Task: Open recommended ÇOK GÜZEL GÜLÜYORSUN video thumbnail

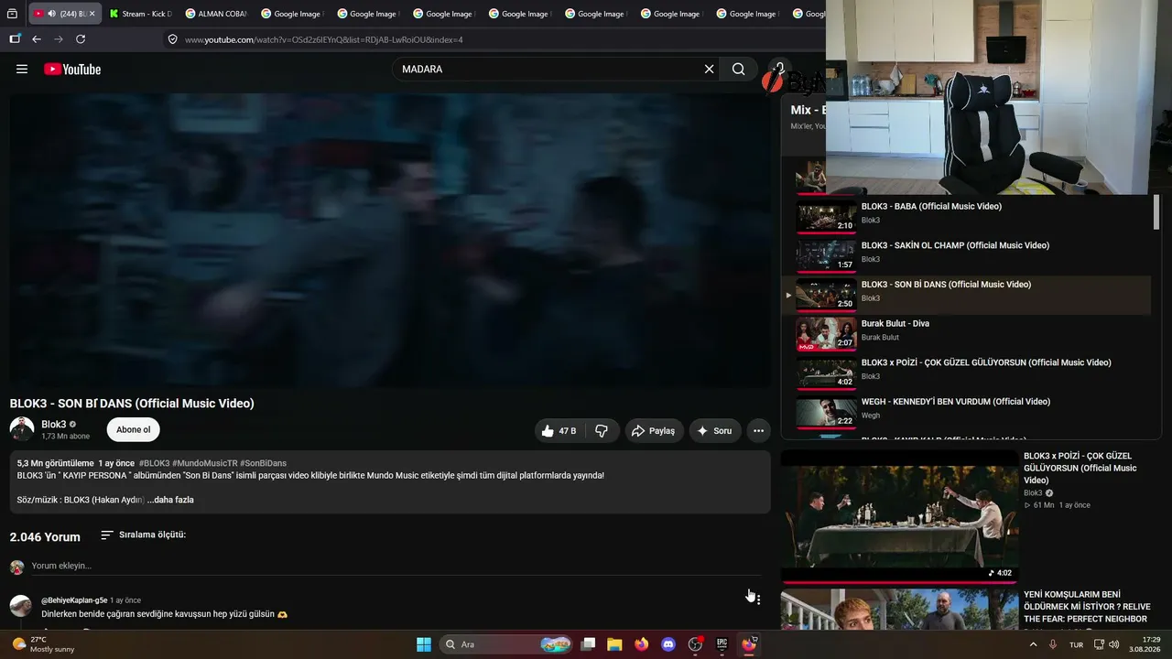Action: click(x=899, y=516)
